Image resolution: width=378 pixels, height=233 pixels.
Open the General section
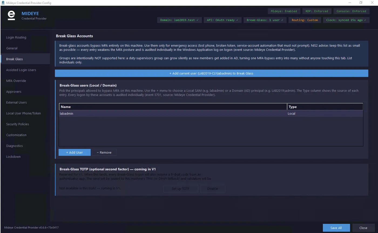[x=25, y=48]
